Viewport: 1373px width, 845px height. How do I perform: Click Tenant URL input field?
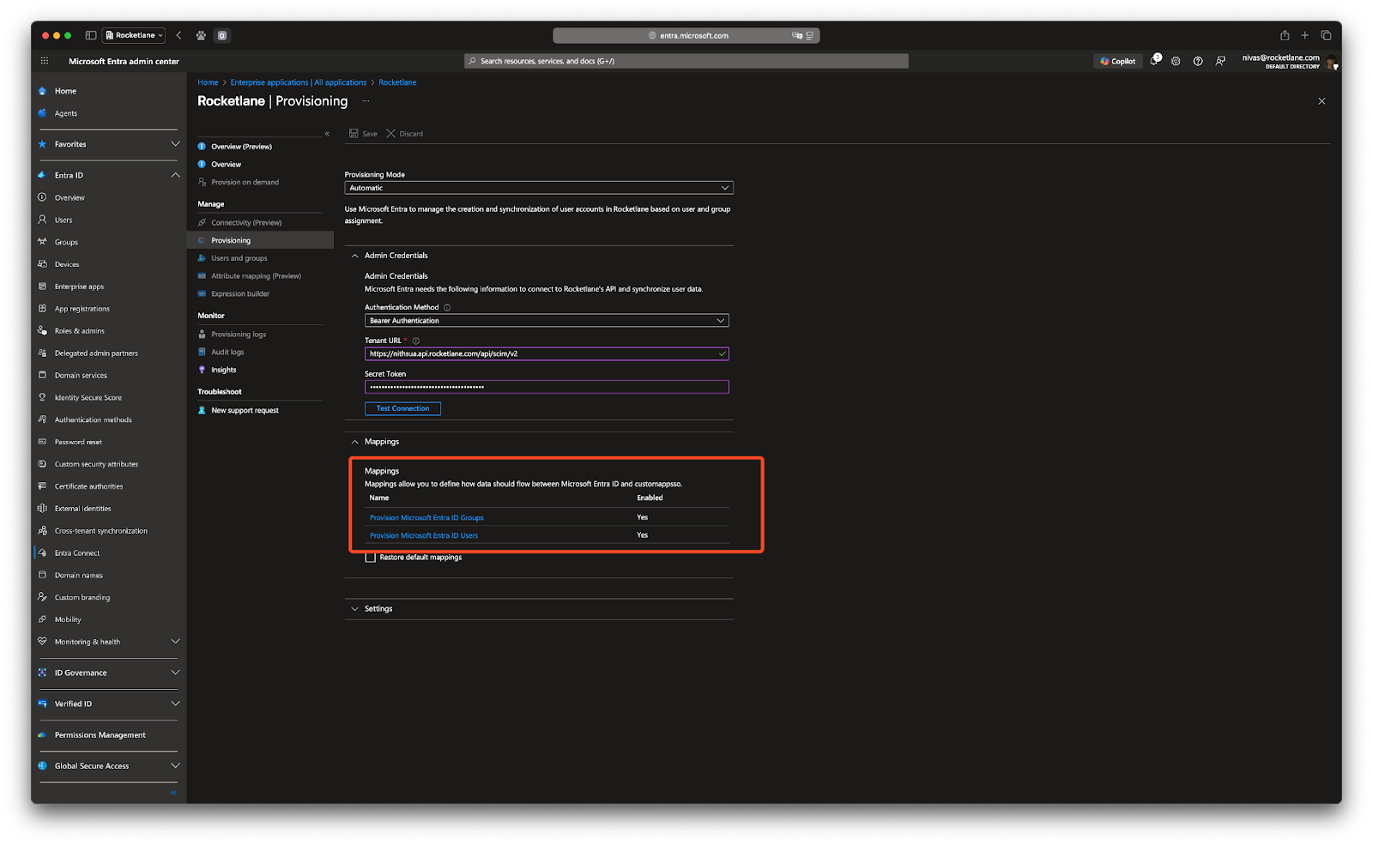click(547, 353)
